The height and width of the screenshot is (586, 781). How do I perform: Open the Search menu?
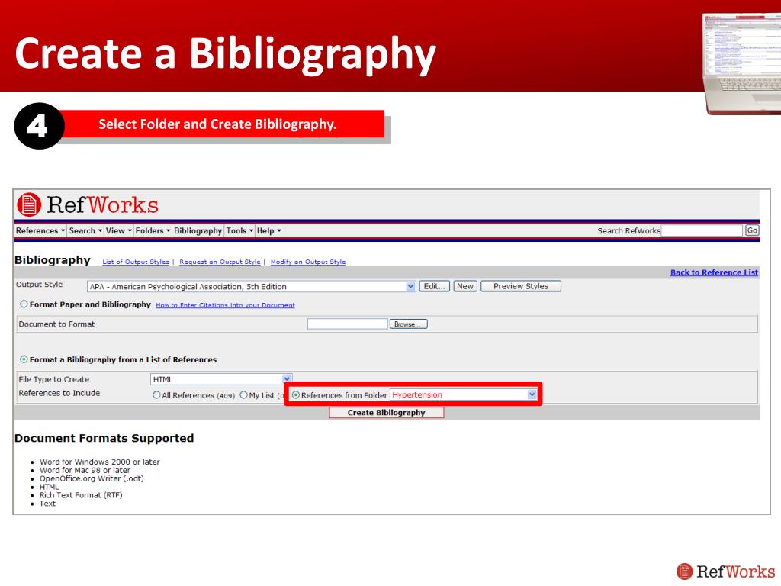tap(85, 230)
